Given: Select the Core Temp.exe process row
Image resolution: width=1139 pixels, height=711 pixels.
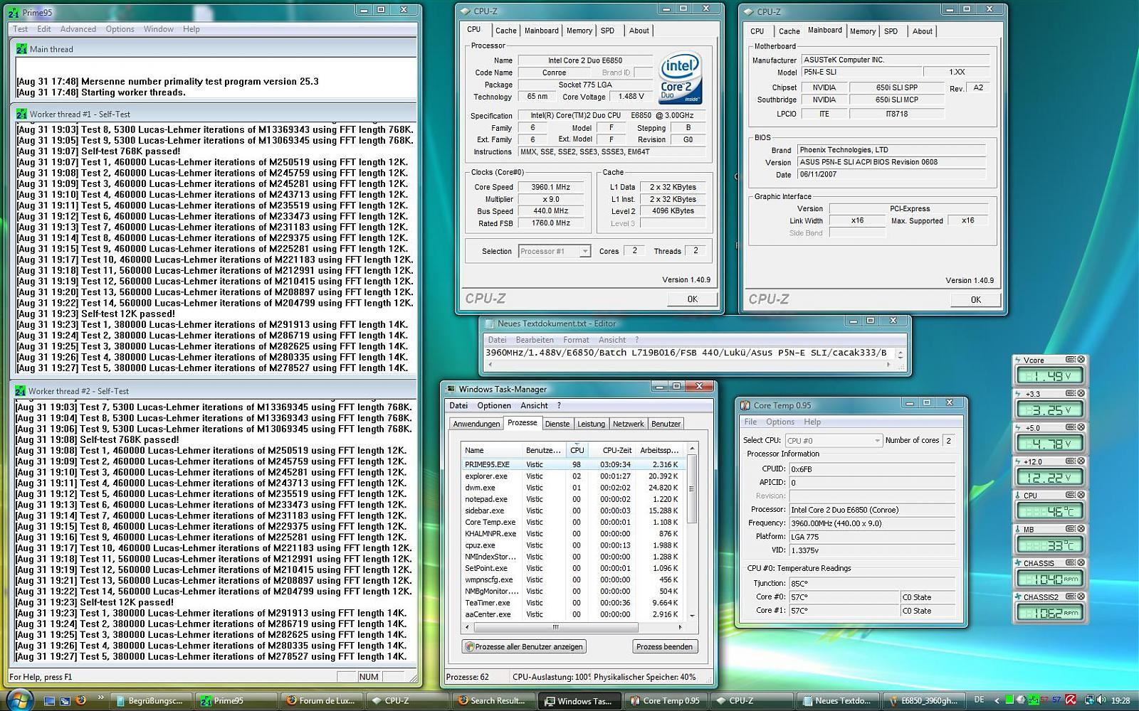Looking at the screenshot, I should [573, 522].
